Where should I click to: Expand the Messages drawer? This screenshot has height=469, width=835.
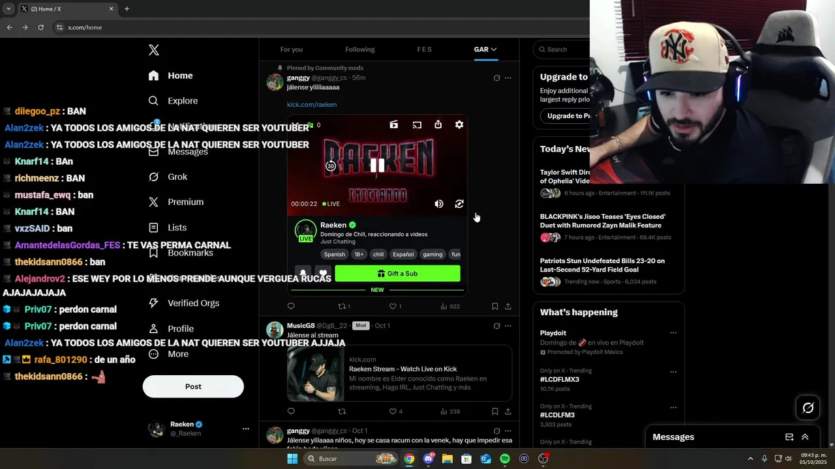805,437
